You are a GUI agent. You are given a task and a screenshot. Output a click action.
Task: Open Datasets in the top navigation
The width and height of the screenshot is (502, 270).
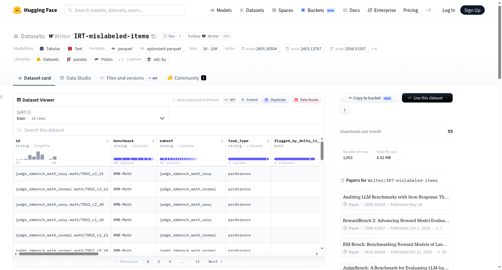tap(252, 10)
